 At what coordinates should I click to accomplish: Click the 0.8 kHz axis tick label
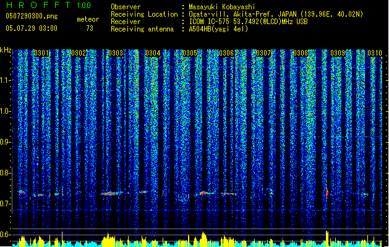click(6, 173)
